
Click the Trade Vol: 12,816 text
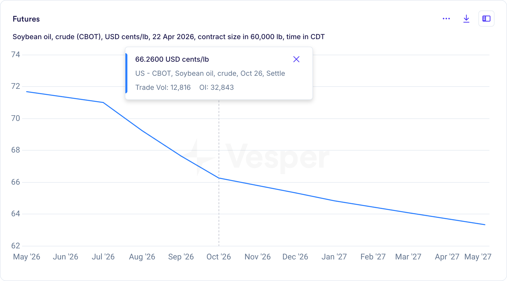pos(163,88)
